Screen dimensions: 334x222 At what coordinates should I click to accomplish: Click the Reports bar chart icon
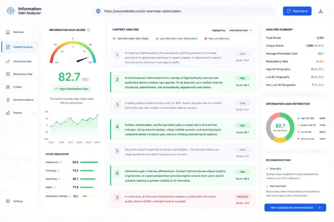point(8,113)
